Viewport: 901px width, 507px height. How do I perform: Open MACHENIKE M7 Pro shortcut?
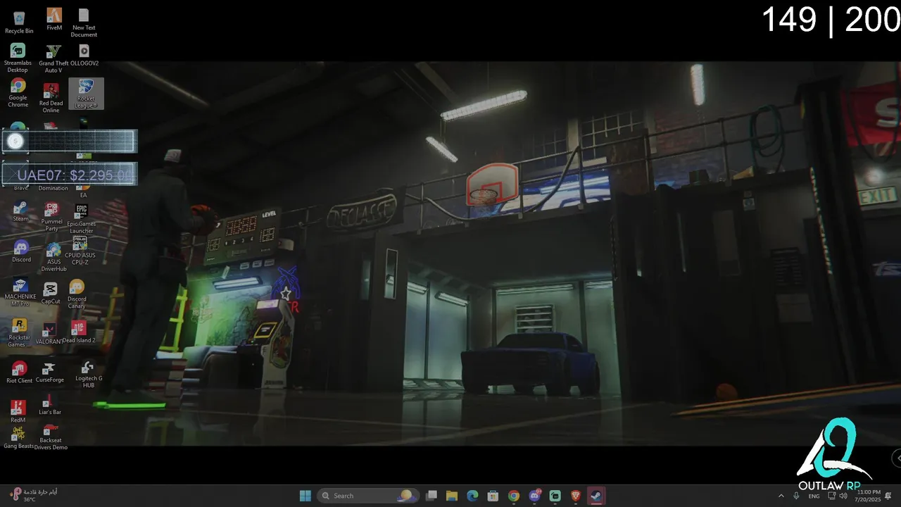tap(20, 292)
